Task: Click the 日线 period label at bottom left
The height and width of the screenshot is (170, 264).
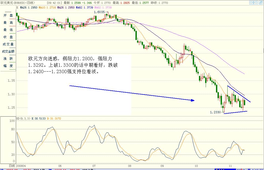Action: coord(12,166)
